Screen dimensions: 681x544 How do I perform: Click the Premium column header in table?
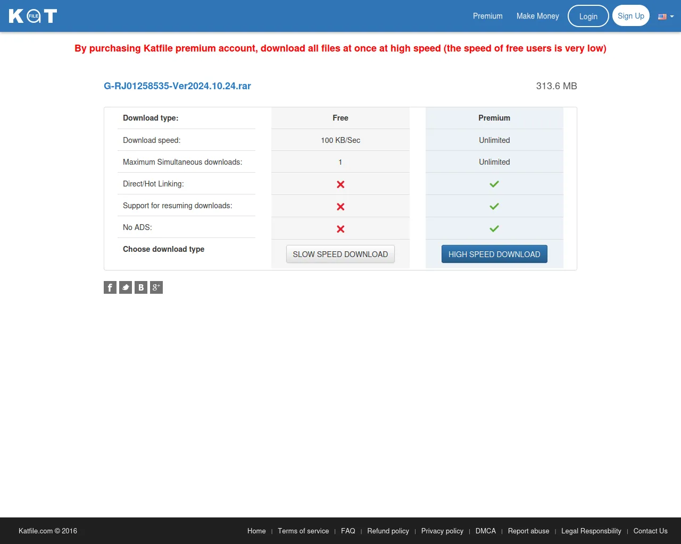pos(494,118)
